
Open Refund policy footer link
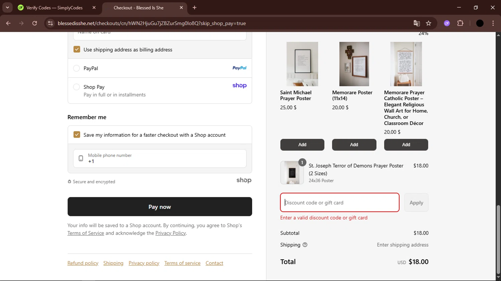(x=83, y=263)
